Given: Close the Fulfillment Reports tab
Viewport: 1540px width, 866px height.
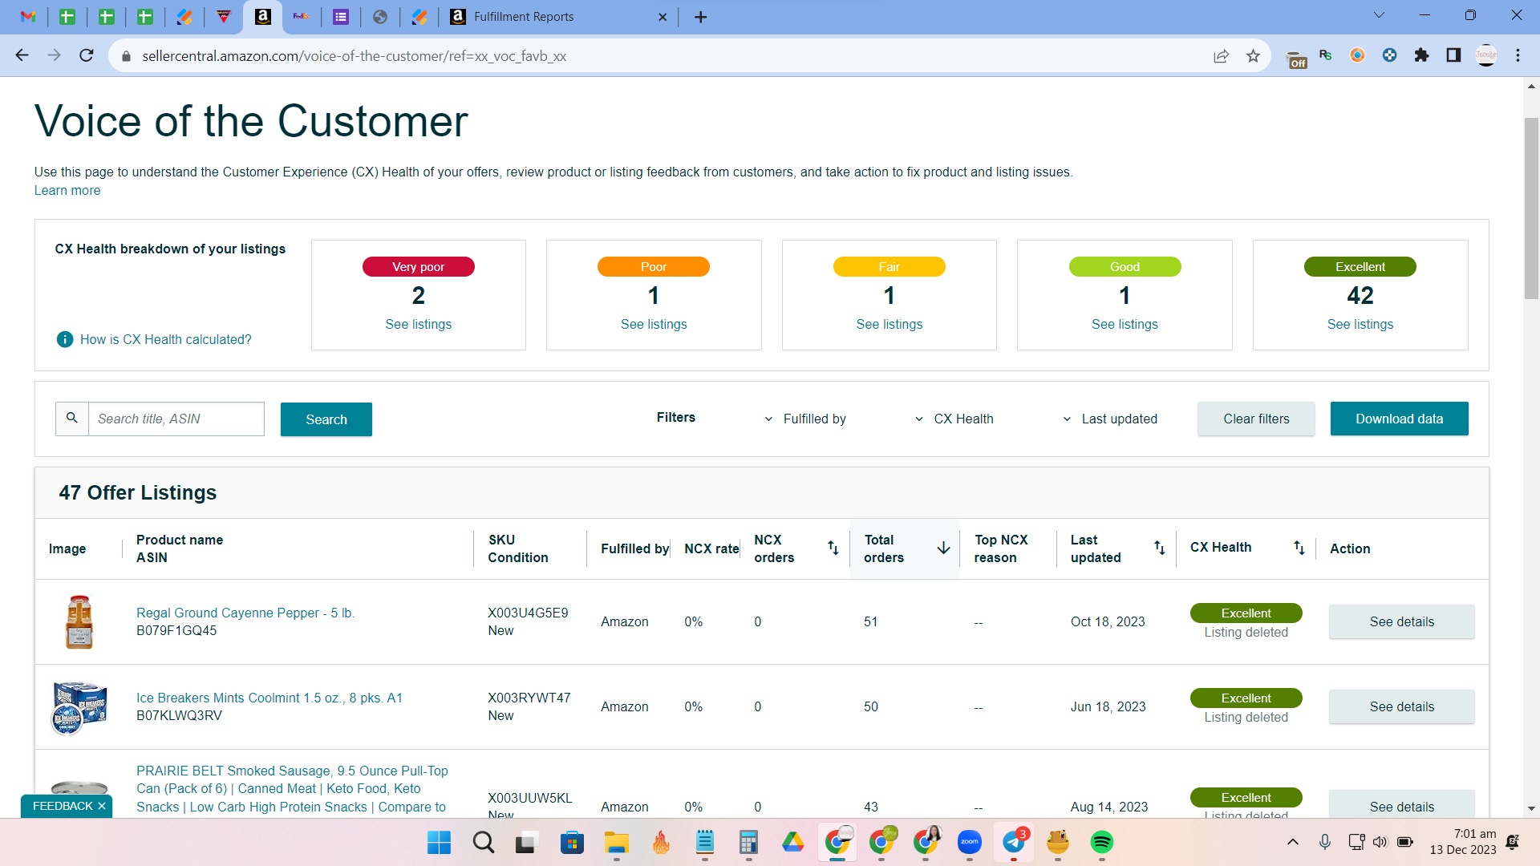Looking at the screenshot, I should point(663,17).
